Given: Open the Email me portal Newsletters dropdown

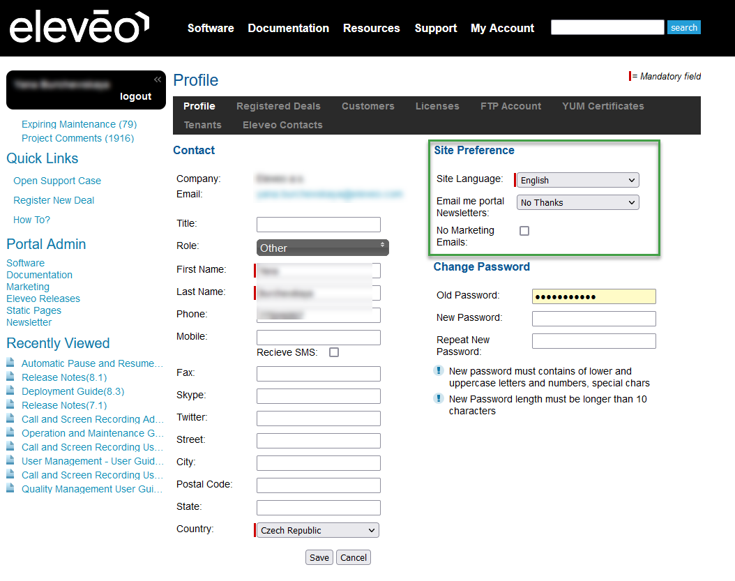Looking at the screenshot, I should (x=578, y=202).
